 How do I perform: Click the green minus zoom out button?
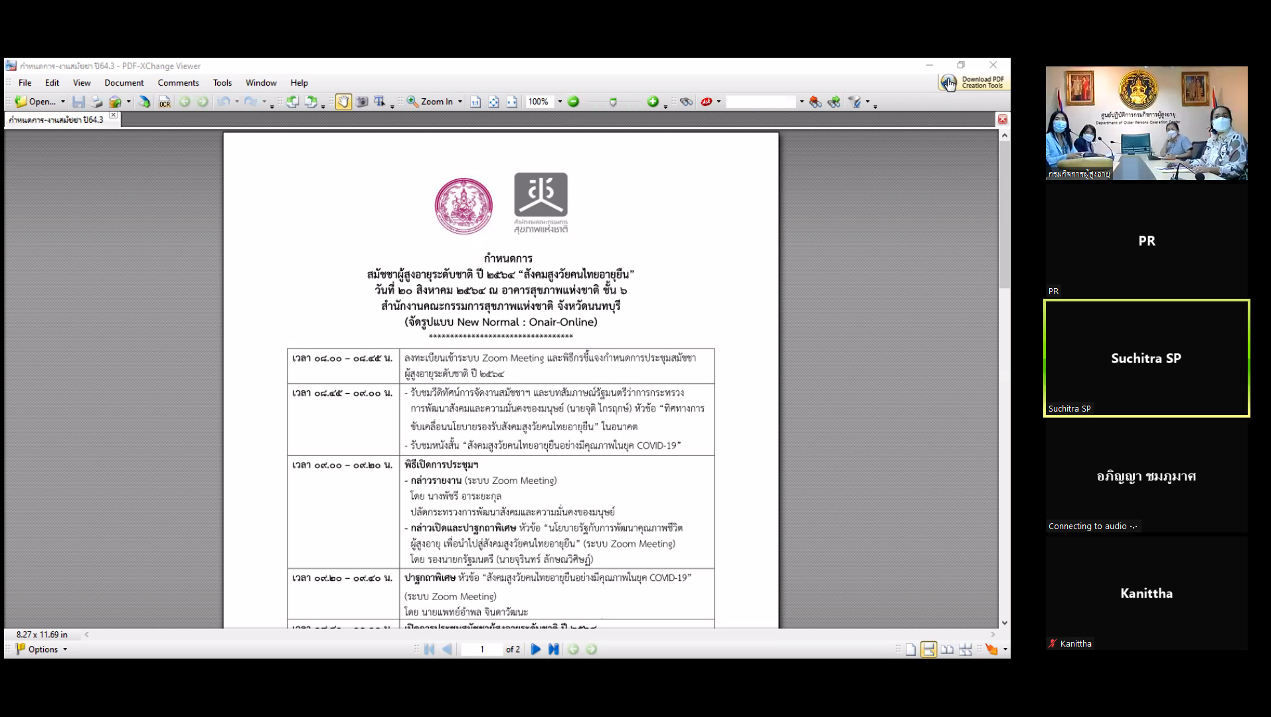click(x=574, y=102)
